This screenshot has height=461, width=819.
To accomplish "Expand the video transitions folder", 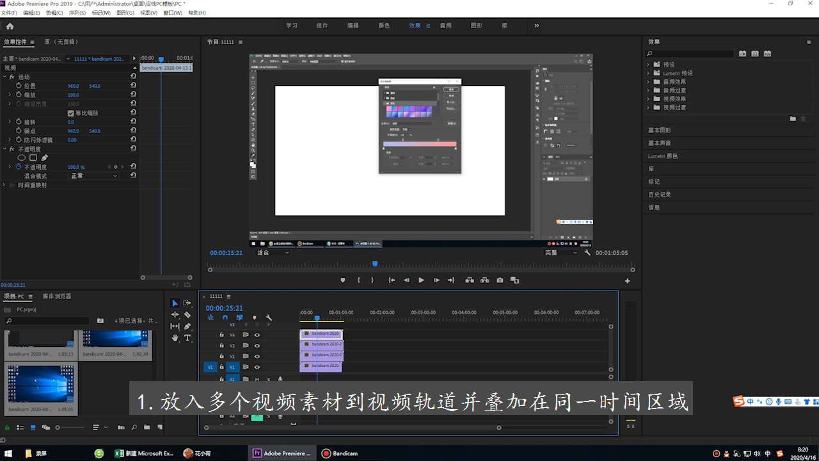I will 648,107.
